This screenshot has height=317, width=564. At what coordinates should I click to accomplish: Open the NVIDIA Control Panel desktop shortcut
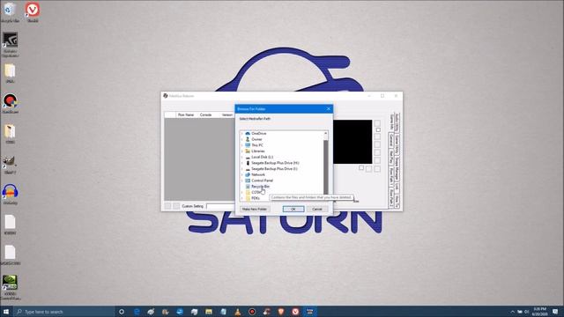tap(10, 288)
